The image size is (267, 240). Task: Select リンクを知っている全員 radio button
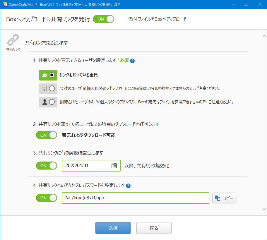52,75
